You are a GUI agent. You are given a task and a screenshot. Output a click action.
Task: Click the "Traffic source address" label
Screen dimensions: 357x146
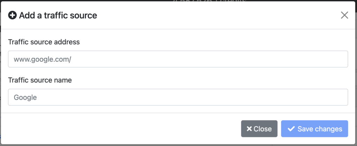(x=44, y=42)
